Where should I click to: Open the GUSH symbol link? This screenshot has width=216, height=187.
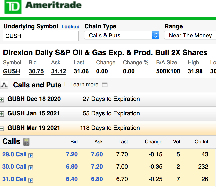(11, 71)
